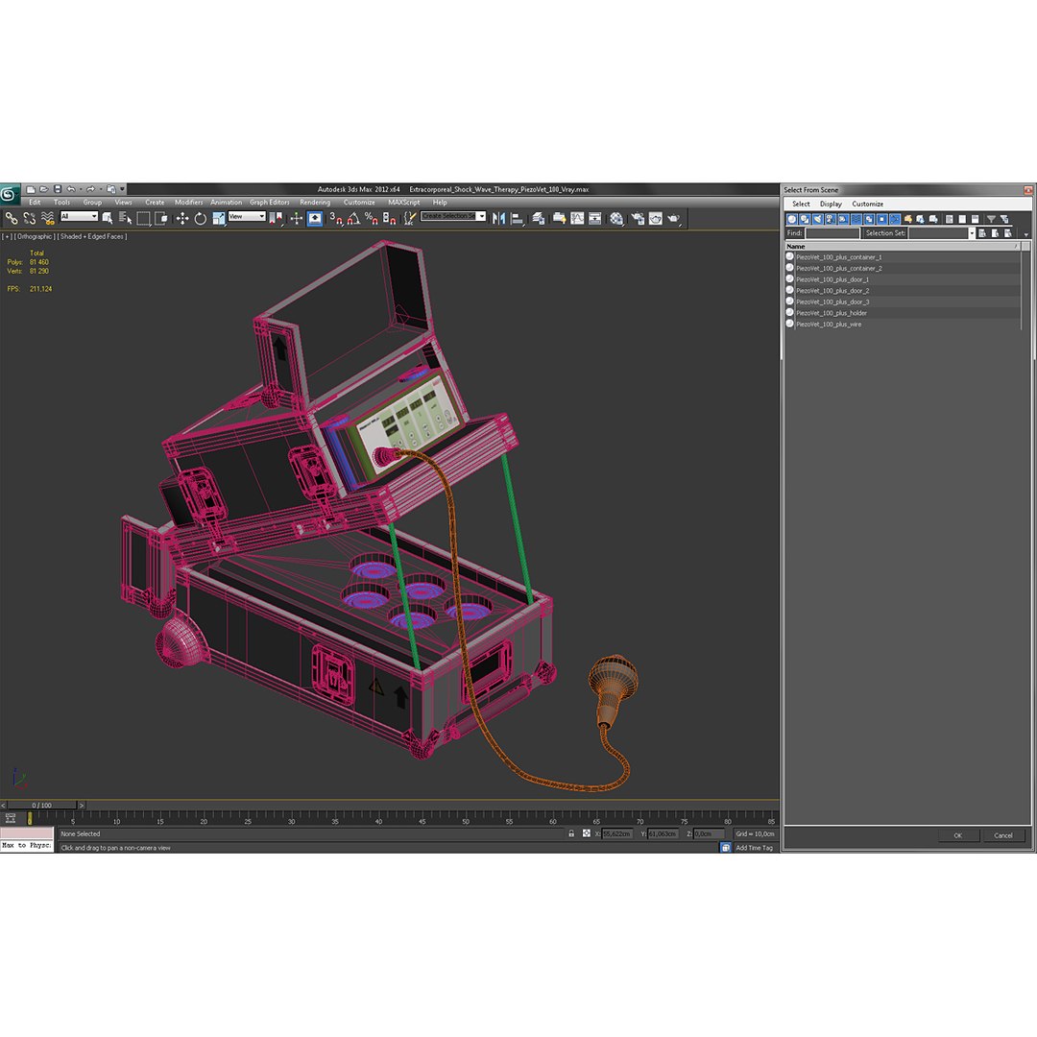Image resolution: width=1037 pixels, height=1037 pixels.
Task: Click the Find input field
Action: (832, 232)
